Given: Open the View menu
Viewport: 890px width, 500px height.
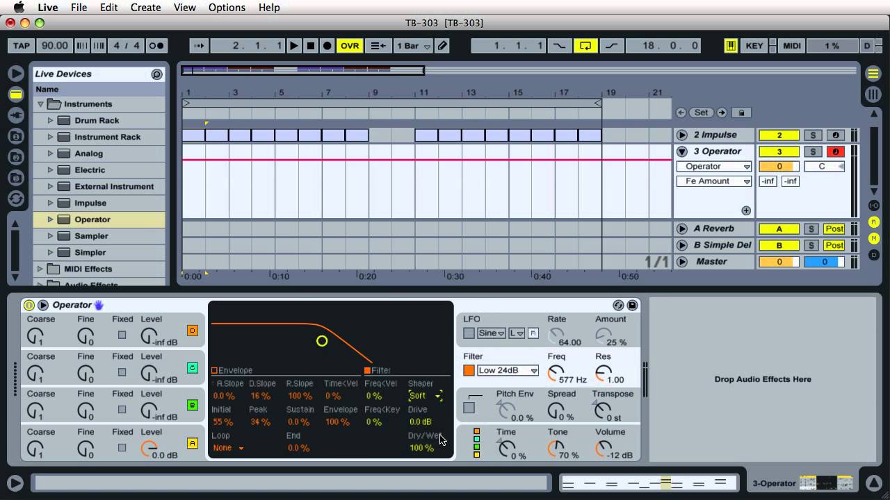Looking at the screenshot, I should (184, 8).
